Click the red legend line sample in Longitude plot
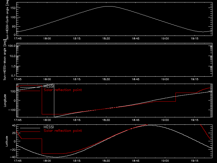This screenshot has width=217, height=163. coord(30,91)
